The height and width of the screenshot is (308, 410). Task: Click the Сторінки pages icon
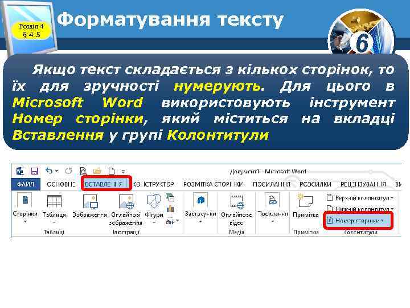25,200
